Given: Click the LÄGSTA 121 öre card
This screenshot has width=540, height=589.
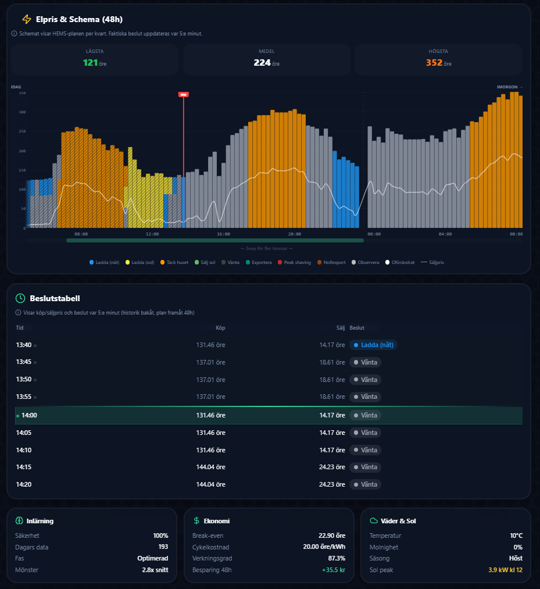Looking at the screenshot, I should tap(95, 59).
